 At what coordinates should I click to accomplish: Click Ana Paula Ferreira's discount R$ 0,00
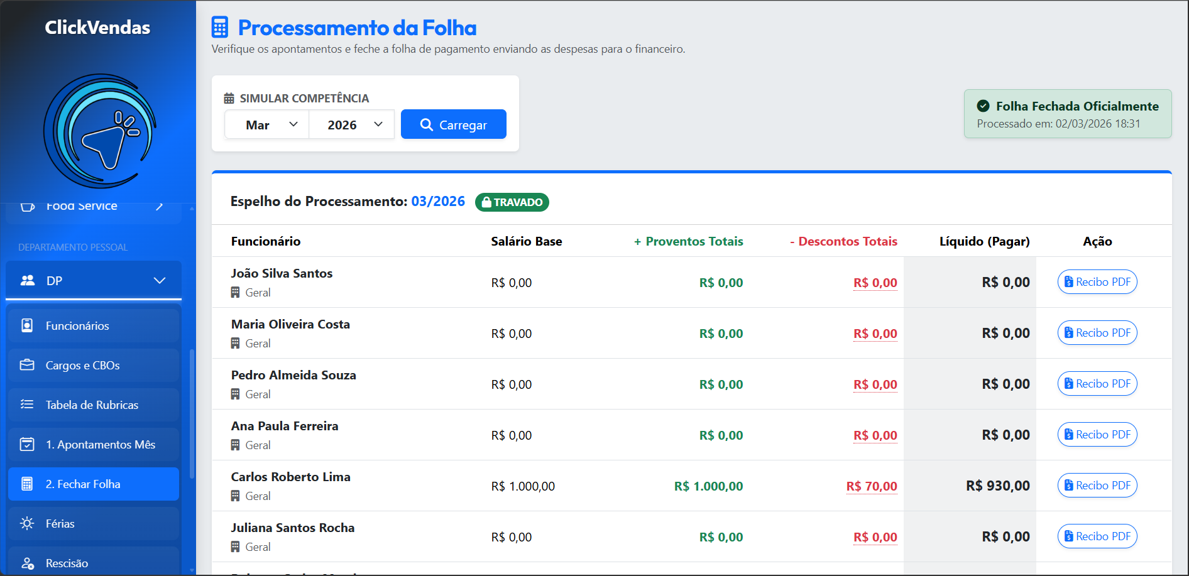click(x=875, y=435)
